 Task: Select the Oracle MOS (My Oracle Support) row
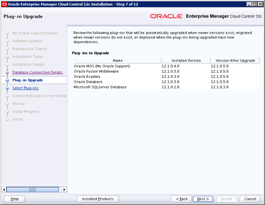(x=166, y=66)
